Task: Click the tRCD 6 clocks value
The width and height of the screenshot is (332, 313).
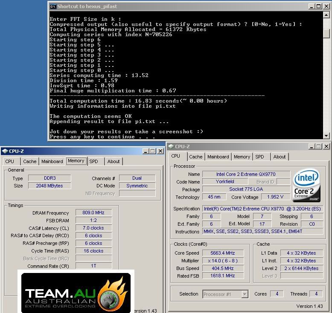Action: tap(93, 235)
